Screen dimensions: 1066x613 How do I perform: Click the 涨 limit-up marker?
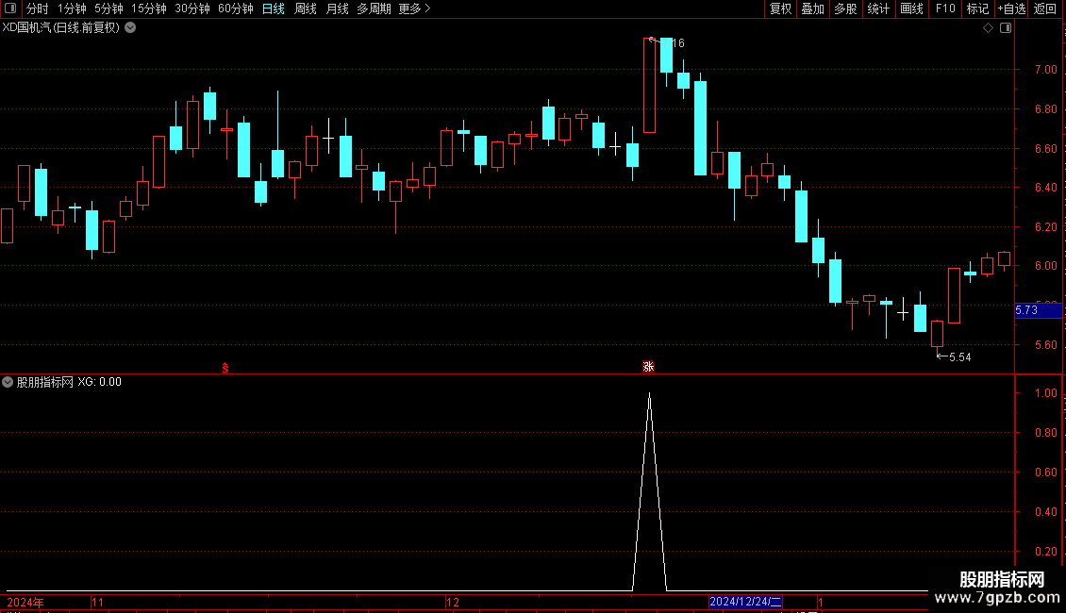[649, 367]
